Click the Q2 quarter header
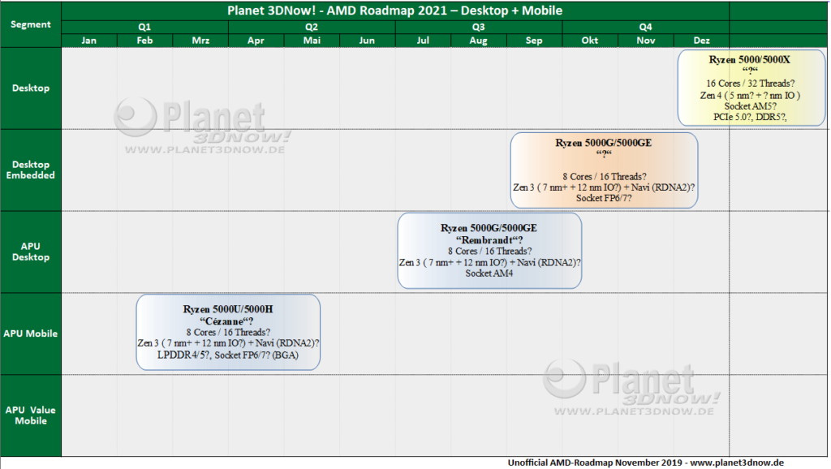831x469 pixels. point(312,27)
